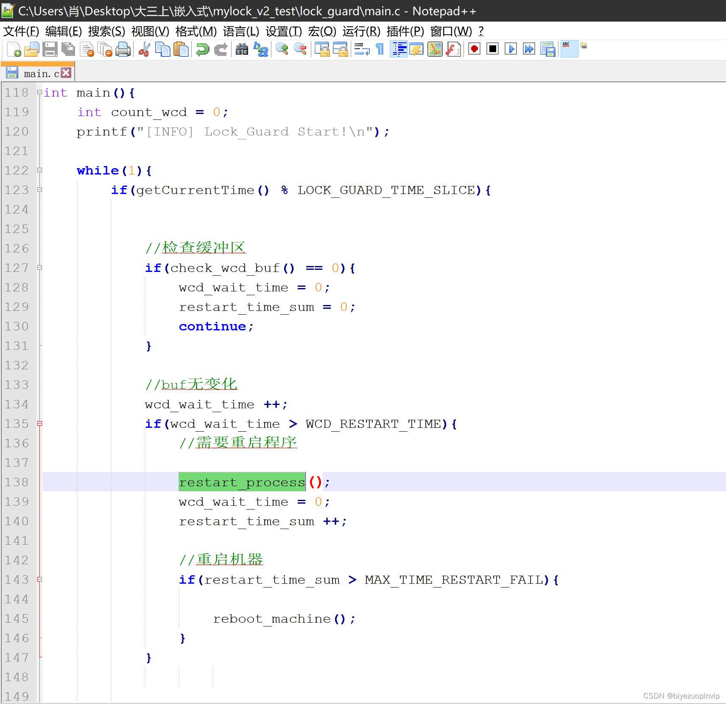Toggle ABC spell check
The width and height of the screenshot is (726, 704).
[x=569, y=49]
